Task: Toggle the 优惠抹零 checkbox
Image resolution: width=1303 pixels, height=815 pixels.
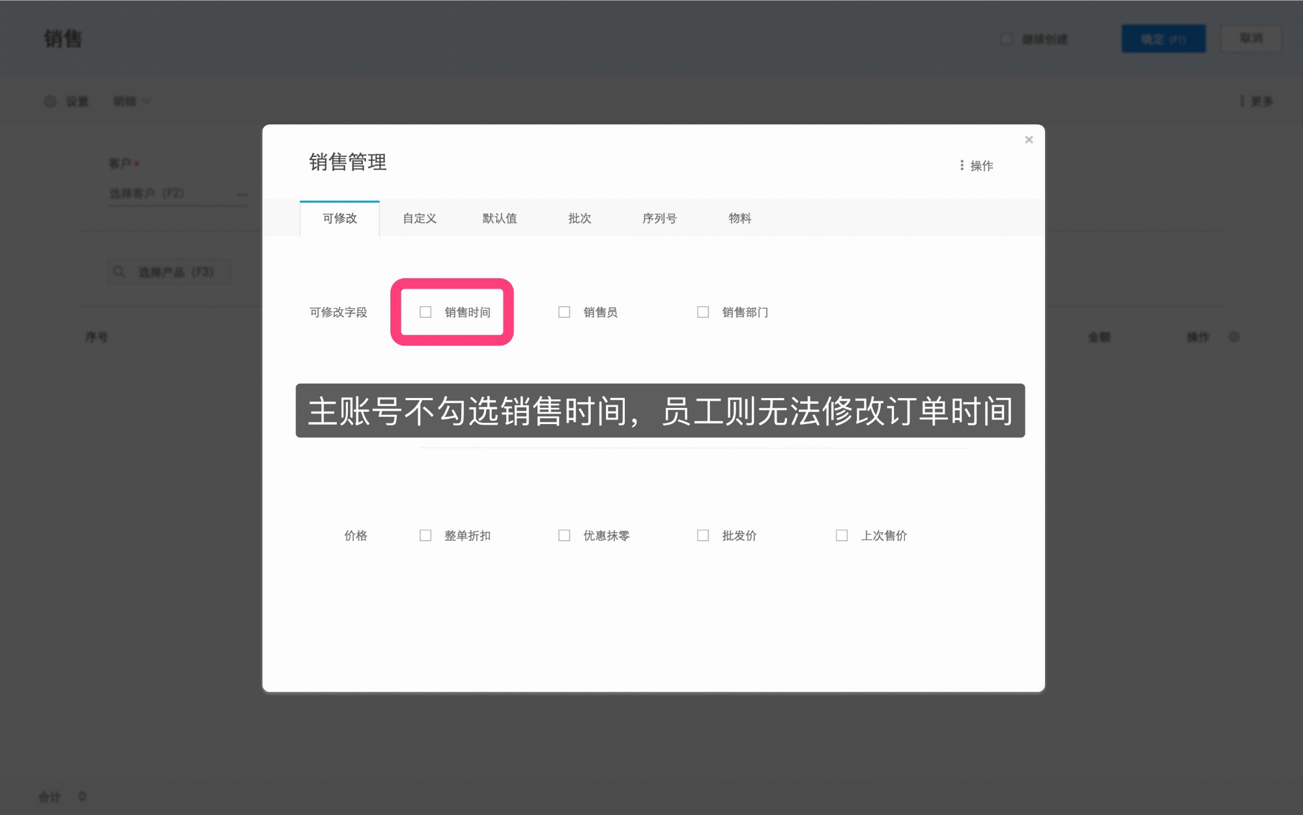Action: click(x=564, y=536)
